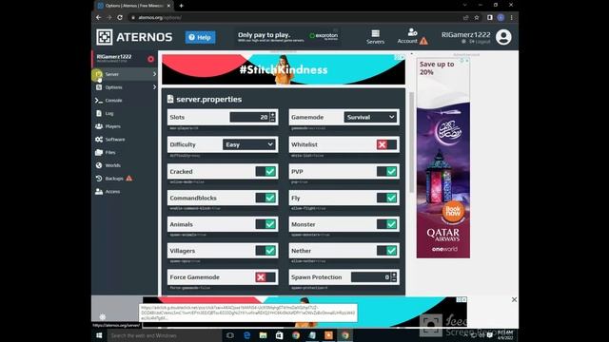609x342 pixels.
Task: Toggle the Whitelist switch
Action: [x=386, y=144]
